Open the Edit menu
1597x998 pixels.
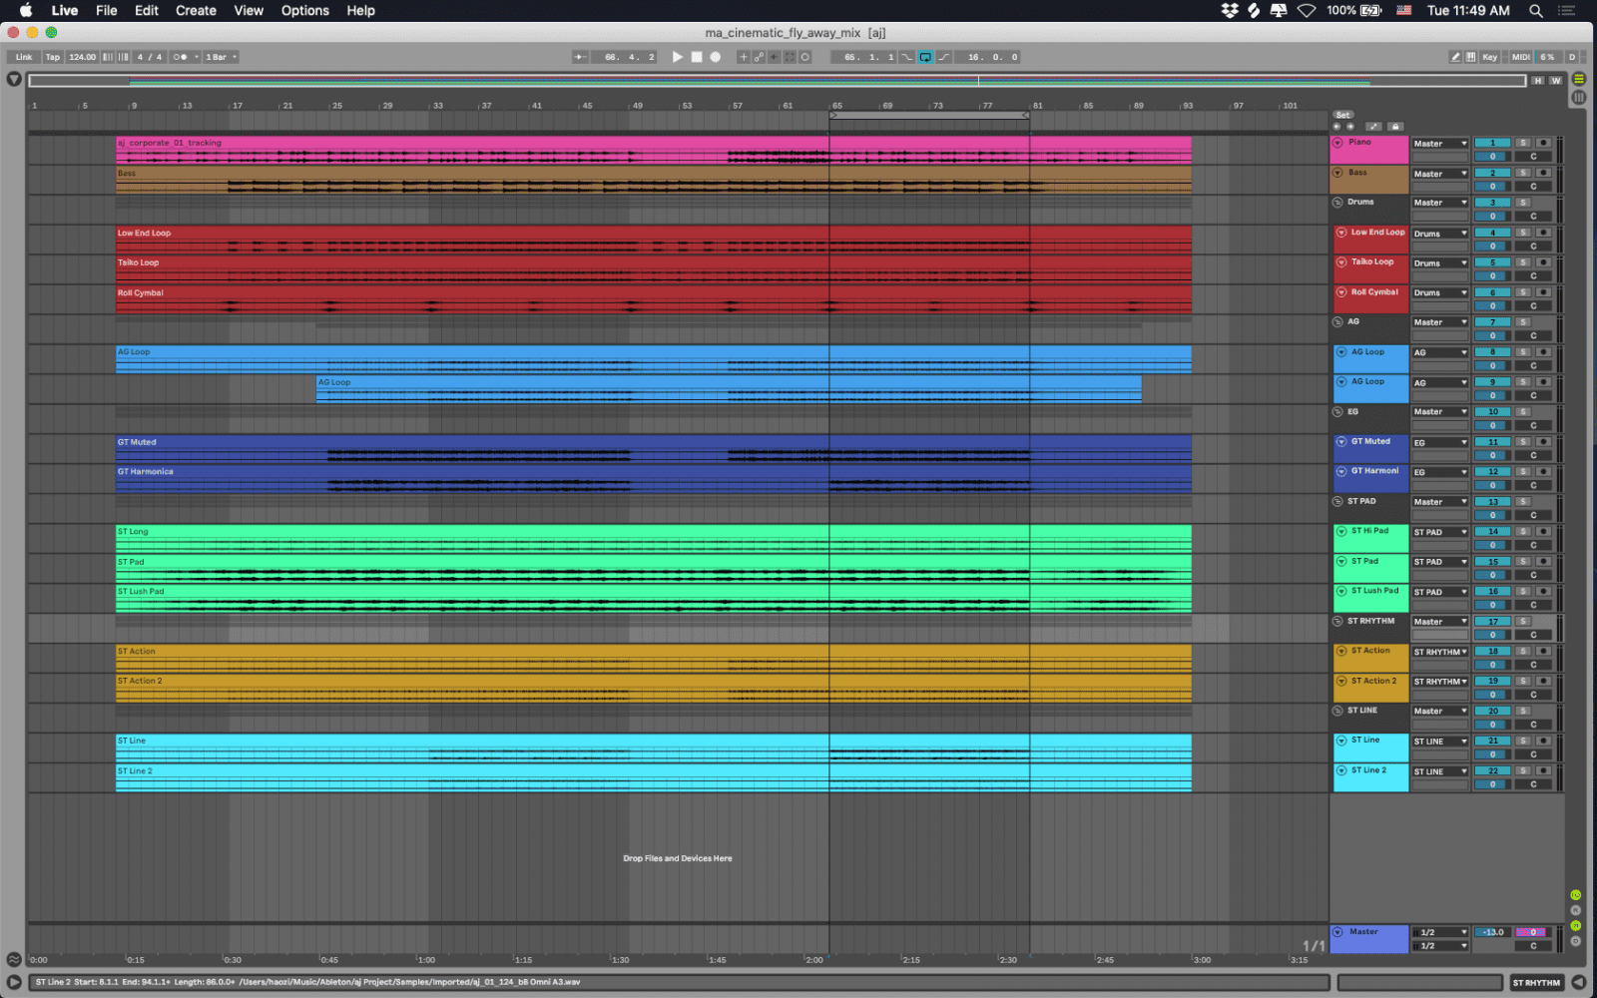click(x=147, y=10)
